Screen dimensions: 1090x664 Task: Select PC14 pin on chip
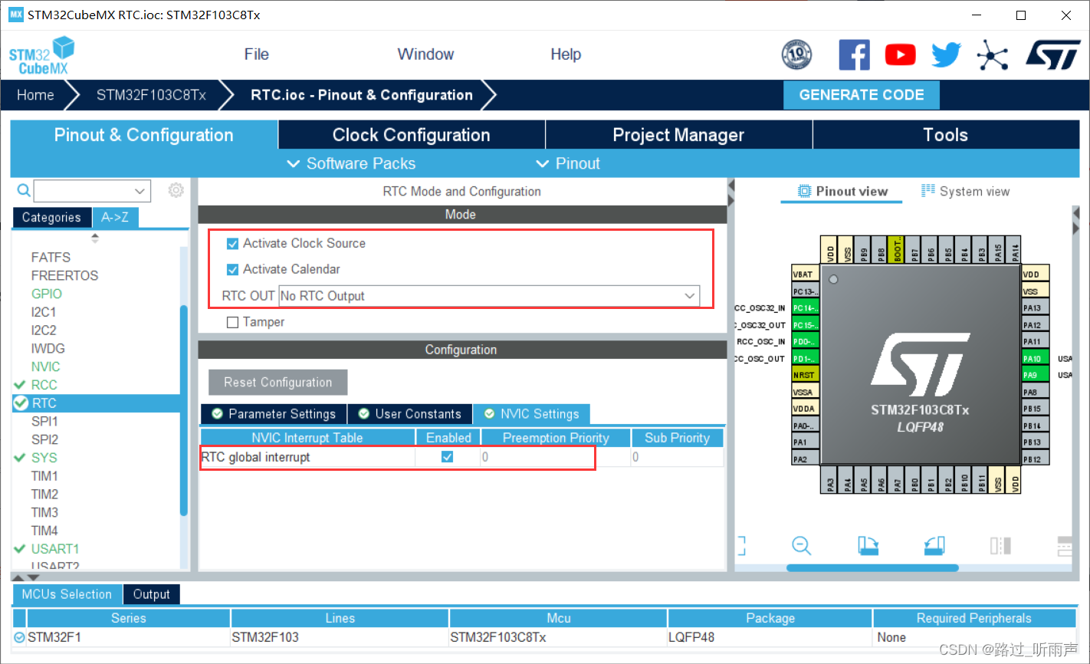point(805,307)
